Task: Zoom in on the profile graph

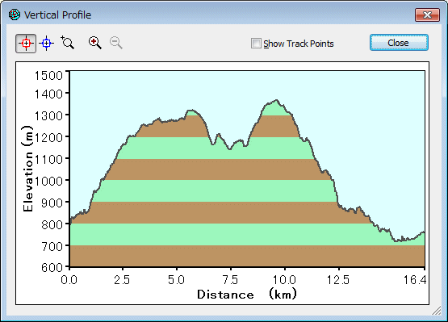Action: coord(95,43)
